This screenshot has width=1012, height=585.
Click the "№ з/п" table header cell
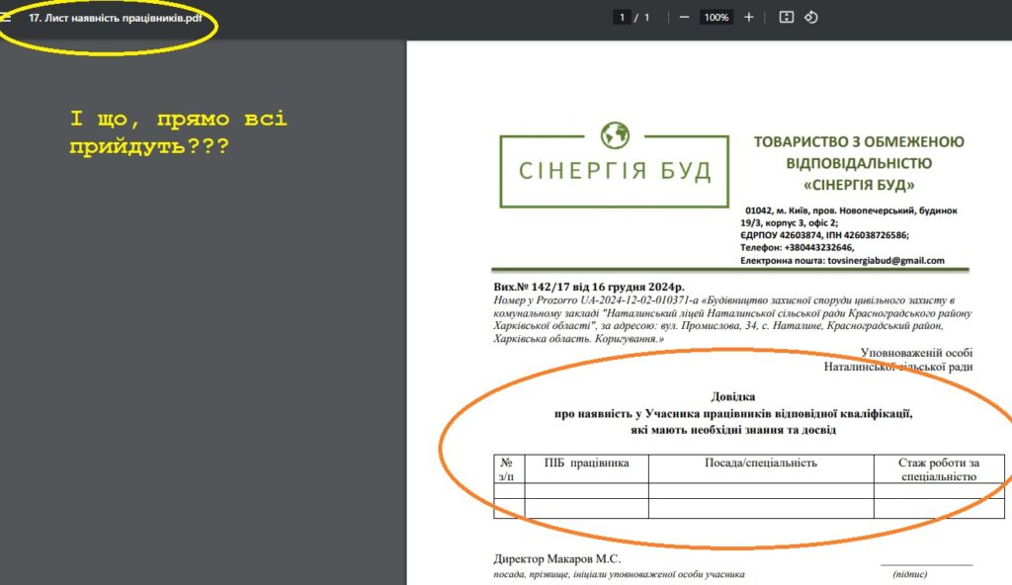(x=508, y=469)
